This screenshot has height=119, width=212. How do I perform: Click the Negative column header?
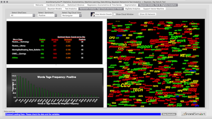(x=55, y=40)
